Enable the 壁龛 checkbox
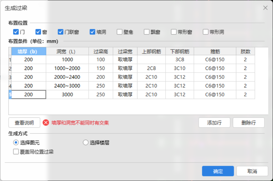This screenshot has width=273, height=181. click(119, 32)
